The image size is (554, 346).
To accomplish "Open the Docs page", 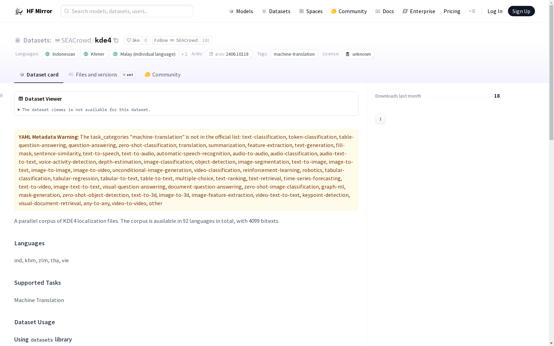I will pyautogui.click(x=385, y=11).
